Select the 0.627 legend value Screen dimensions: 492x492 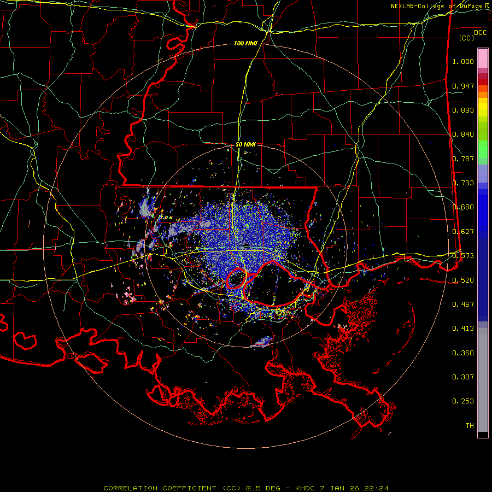coord(463,232)
